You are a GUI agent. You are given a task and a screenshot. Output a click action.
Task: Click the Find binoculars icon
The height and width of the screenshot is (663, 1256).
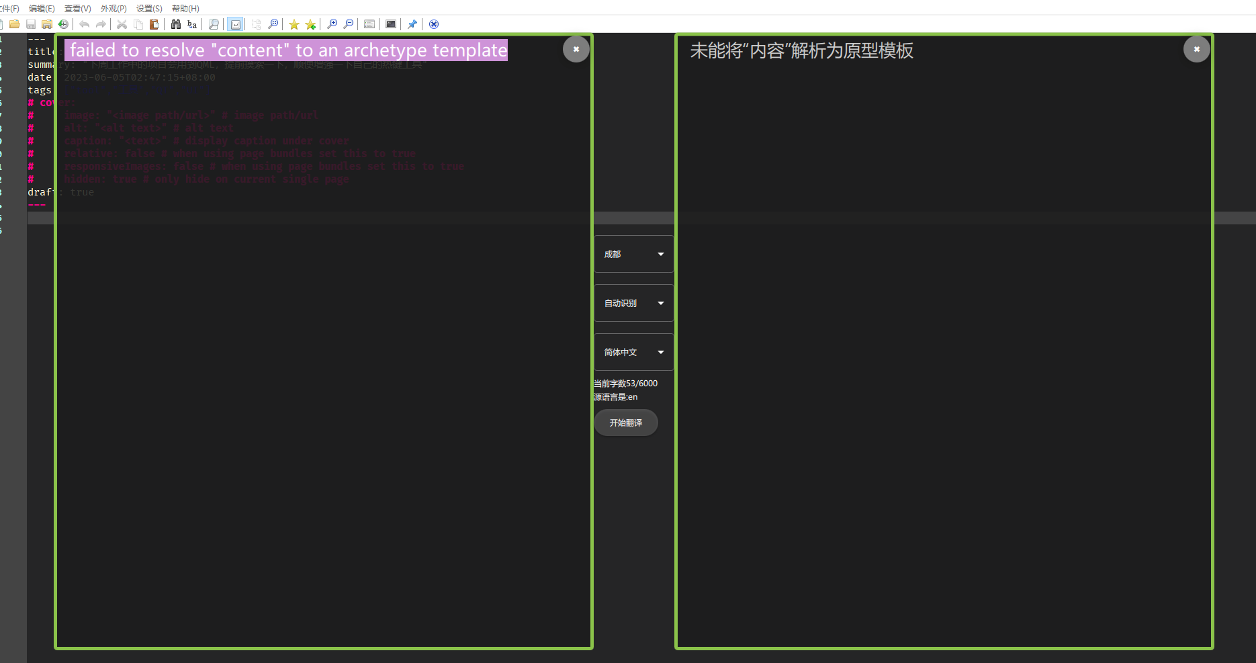pyautogui.click(x=176, y=24)
